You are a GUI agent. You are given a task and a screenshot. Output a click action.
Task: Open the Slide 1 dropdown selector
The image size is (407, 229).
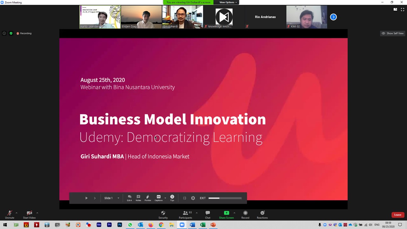(112, 198)
